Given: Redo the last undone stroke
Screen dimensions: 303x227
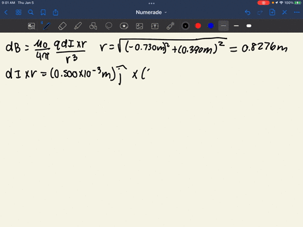Looking at the screenshot, I should coord(260,13).
